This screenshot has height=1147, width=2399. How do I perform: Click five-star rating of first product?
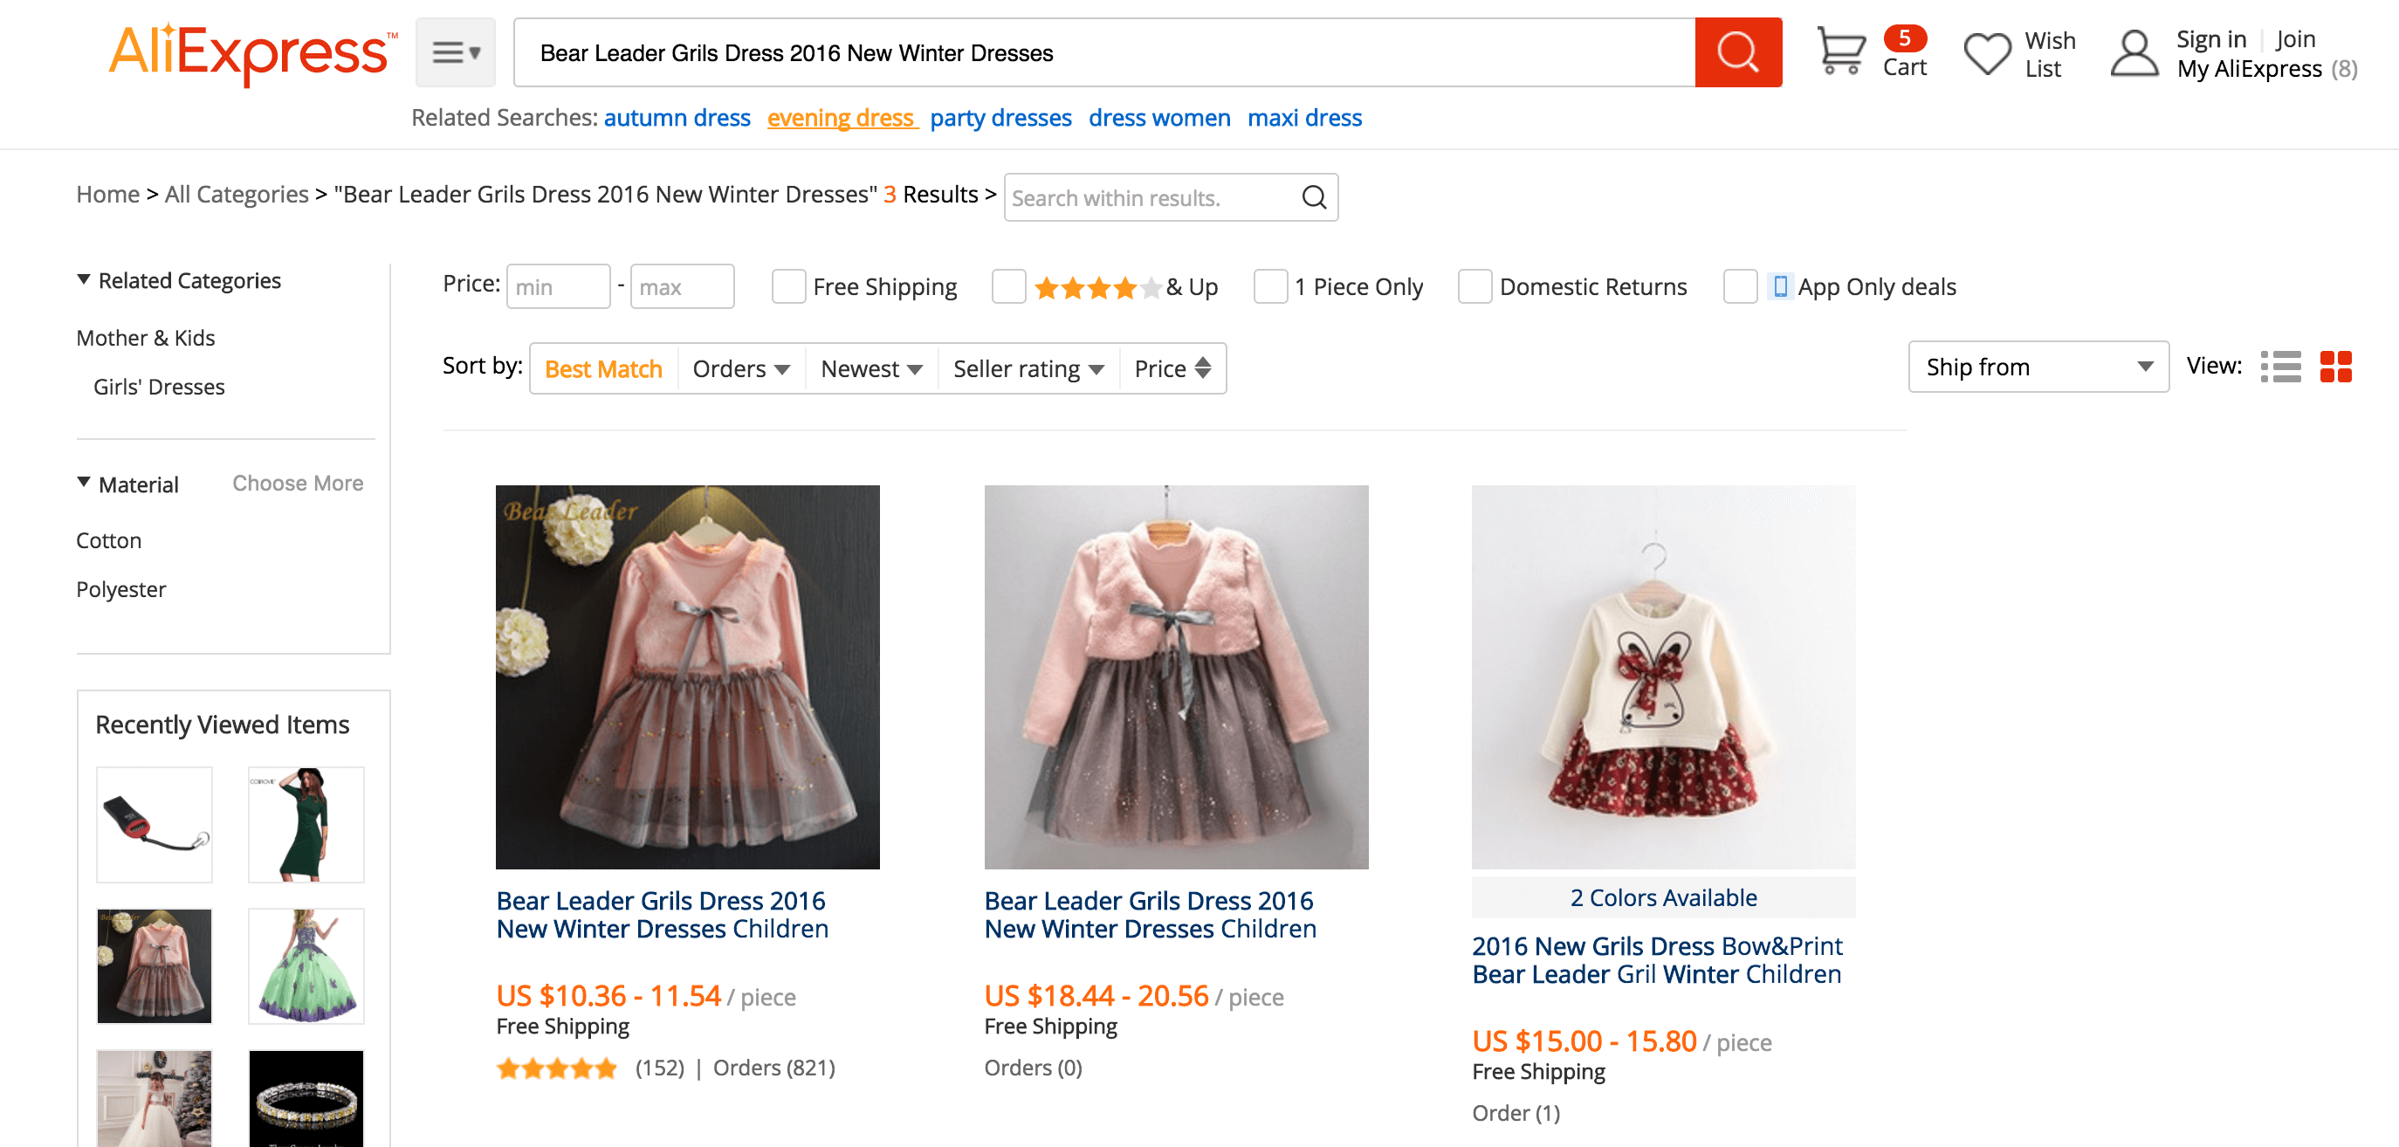[x=557, y=1068]
